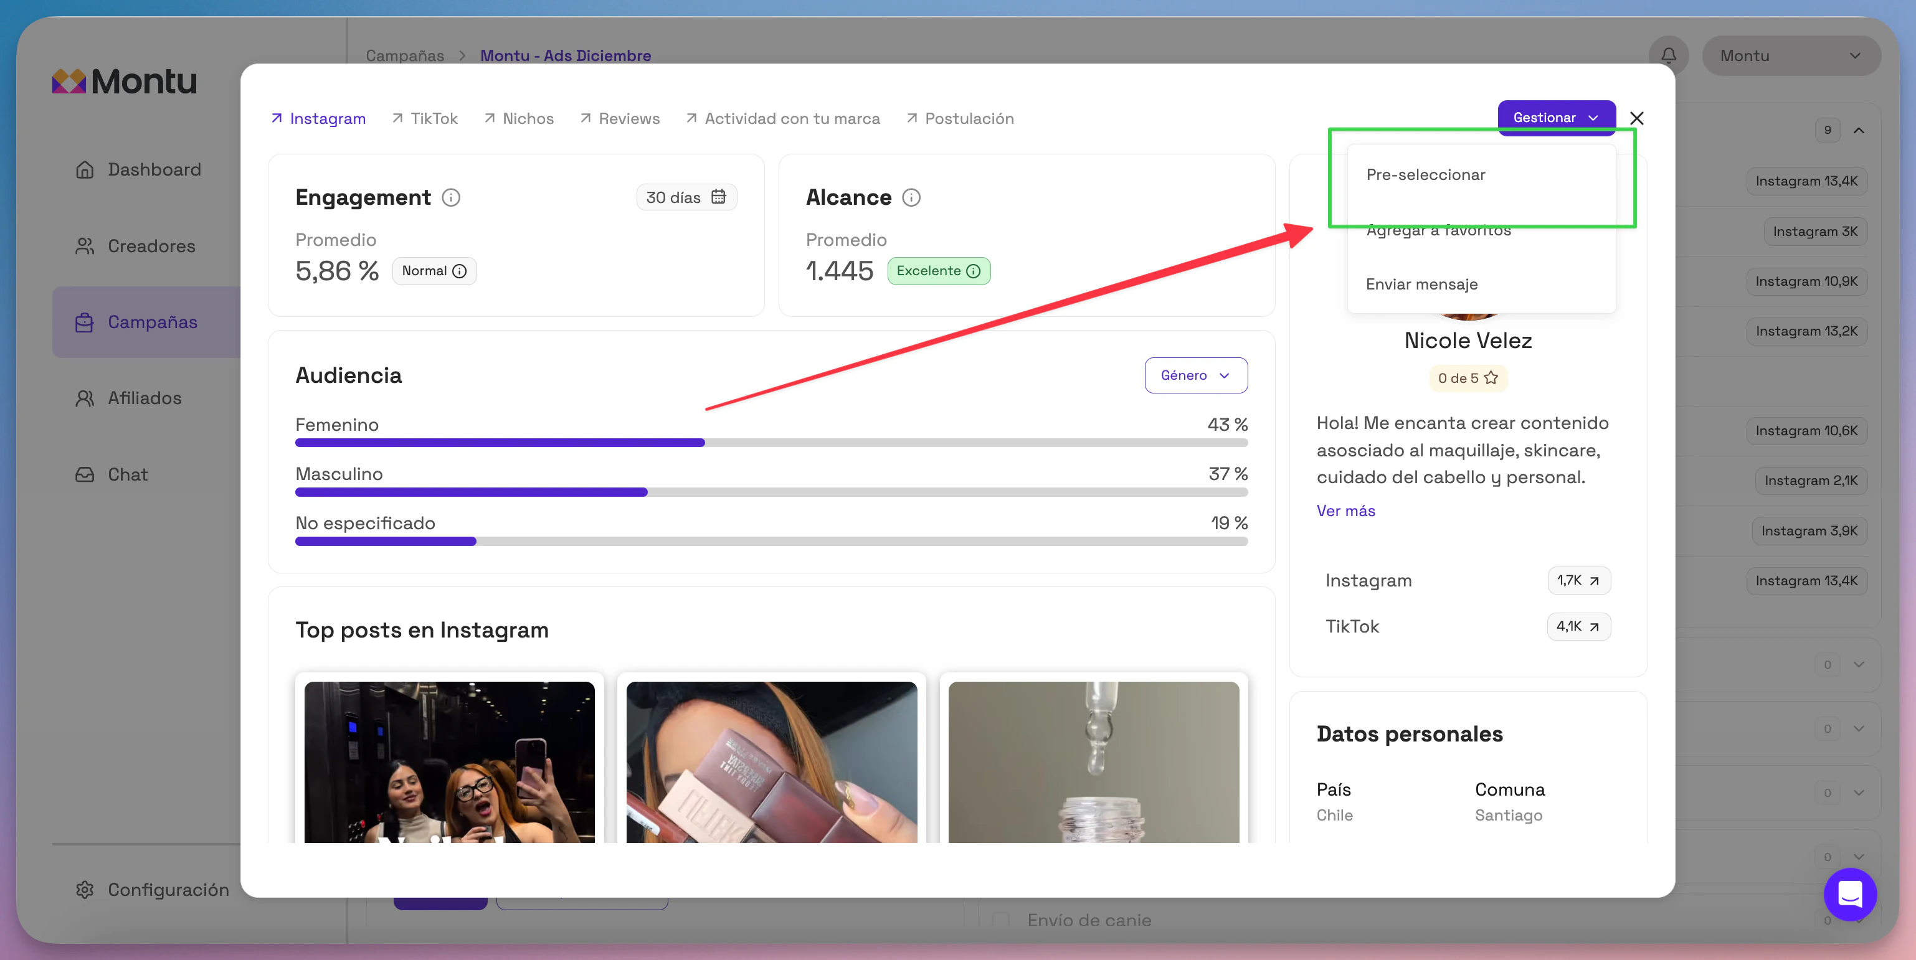Click the Instagram 13,2K badge
This screenshot has width=1916, height=960.
(x=1806, y=331)
